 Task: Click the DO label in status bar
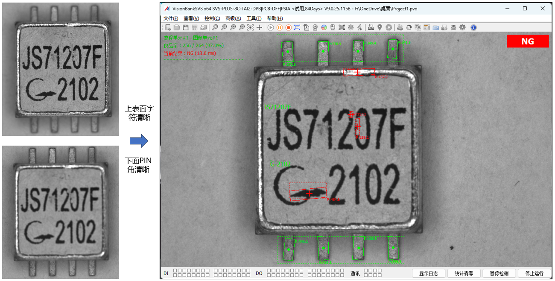coord(259,273)
